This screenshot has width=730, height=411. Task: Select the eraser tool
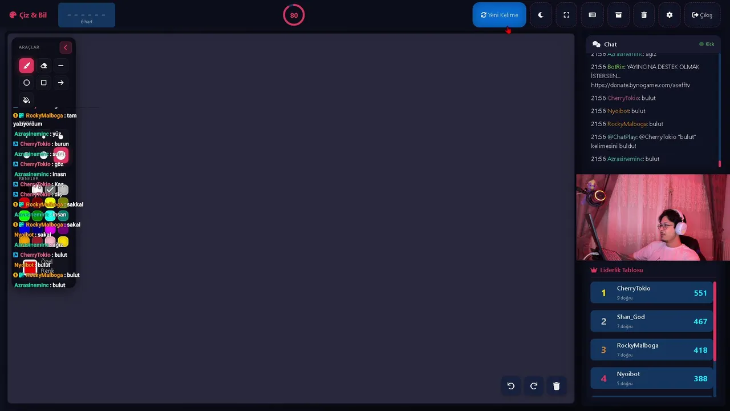pos(43,66)
